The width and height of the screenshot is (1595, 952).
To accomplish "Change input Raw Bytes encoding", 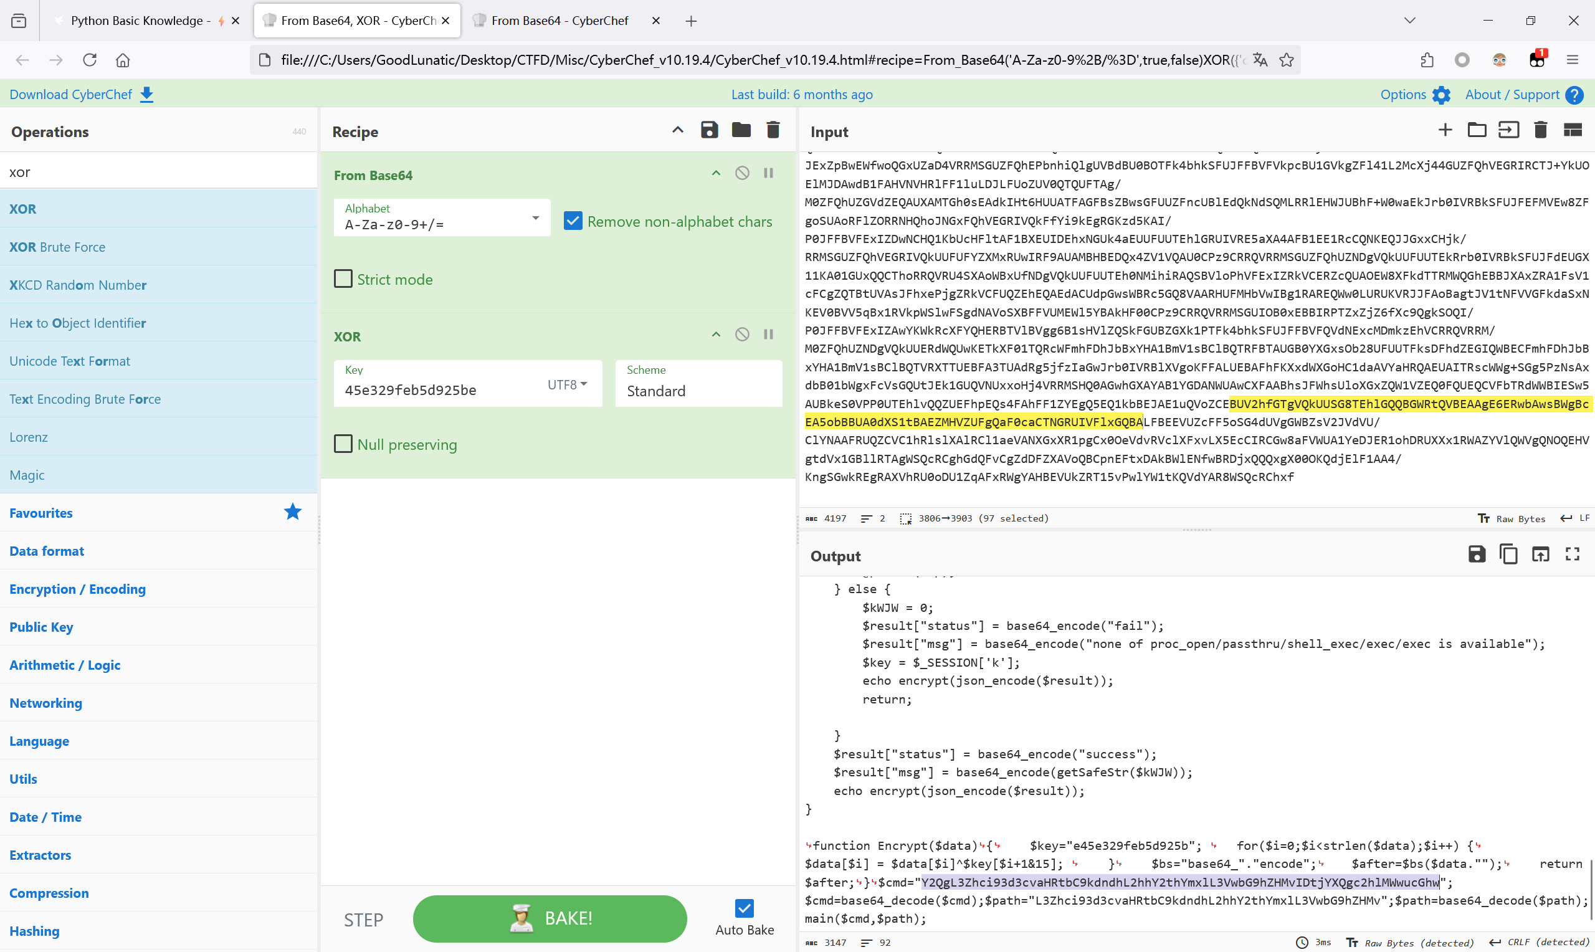I will point(1512,518).
